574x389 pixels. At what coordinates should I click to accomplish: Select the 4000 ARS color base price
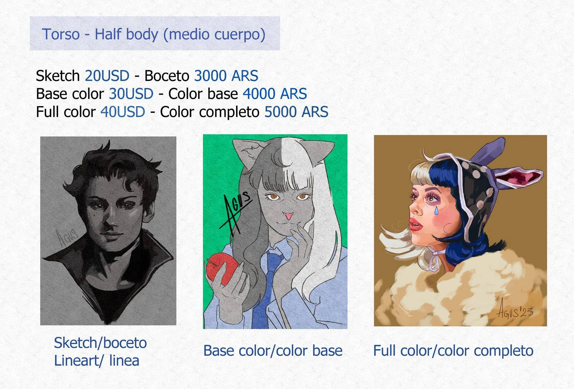pos(275,94)
